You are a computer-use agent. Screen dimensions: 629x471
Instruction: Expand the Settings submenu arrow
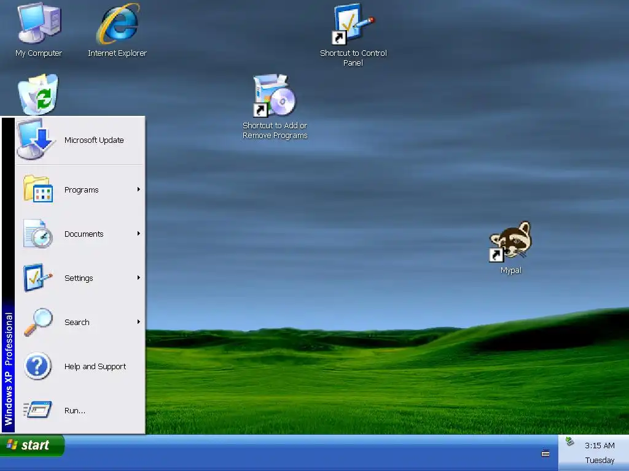(x=138, y=278)
